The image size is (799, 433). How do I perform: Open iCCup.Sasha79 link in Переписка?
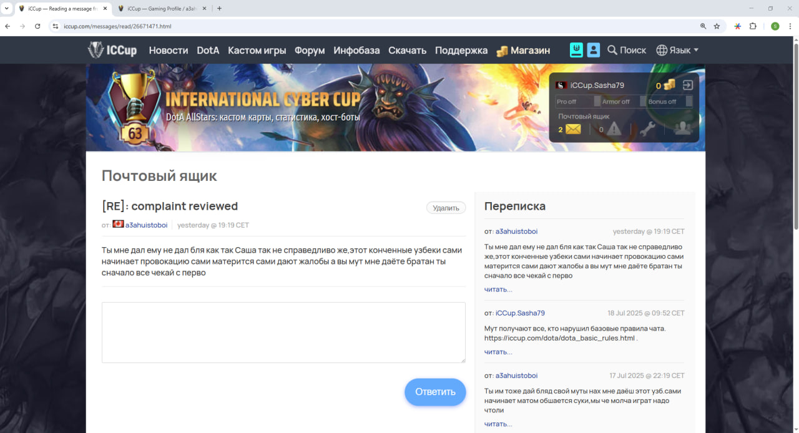click(x=520, y=313)
